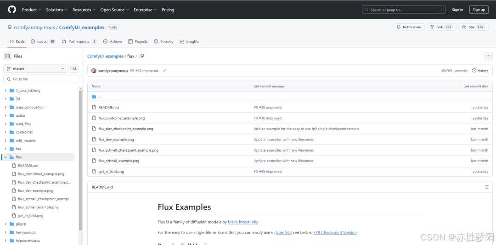Open flux_schnell_example.png in file table
This screenshot has height=245, width=496.
[118, 161]
